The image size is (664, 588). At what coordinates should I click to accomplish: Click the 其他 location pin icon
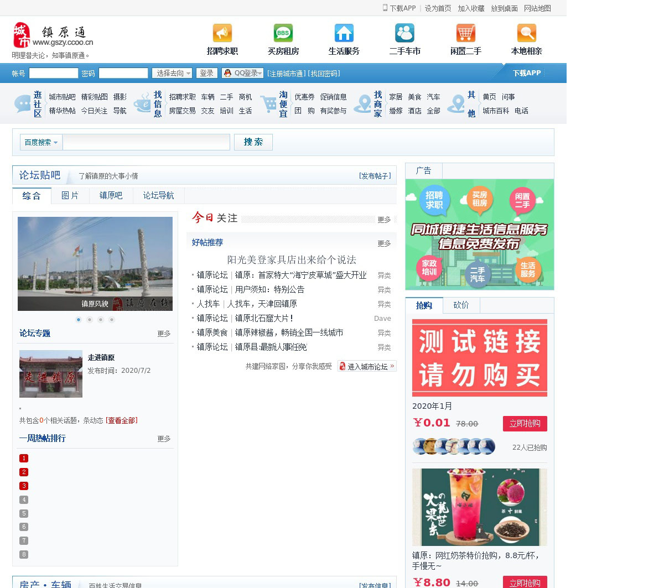456,103
